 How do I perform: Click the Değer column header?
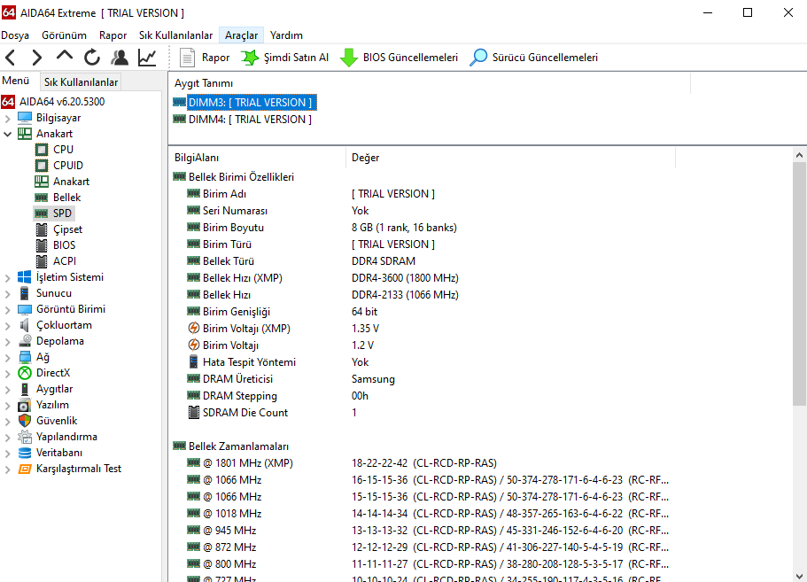[x=510, y=158]
